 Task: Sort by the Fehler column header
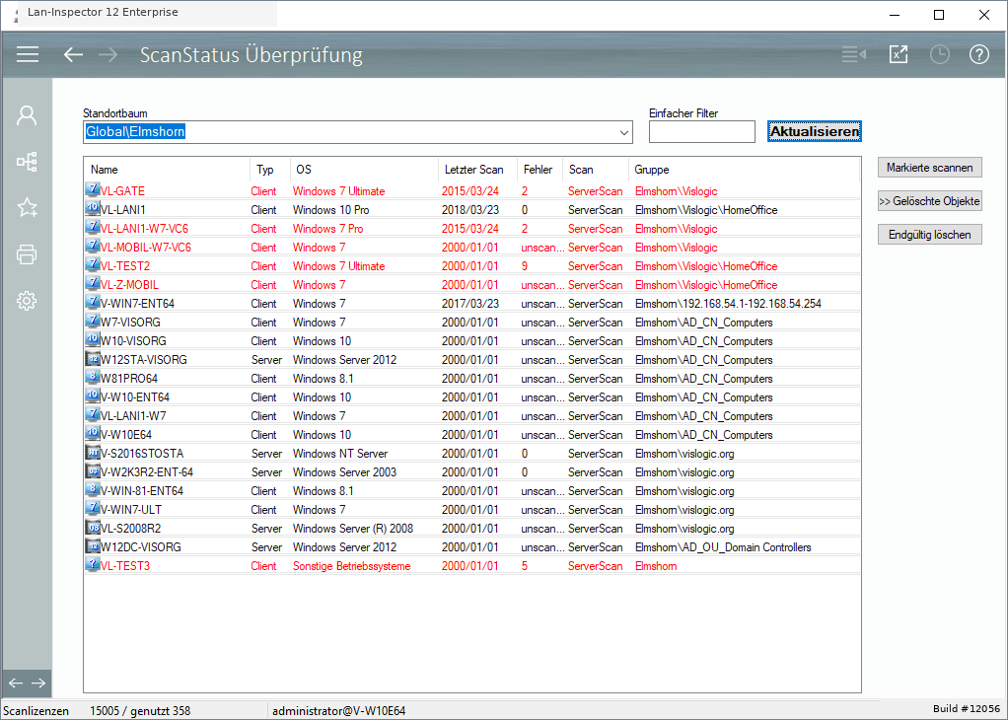pos(538,170)
